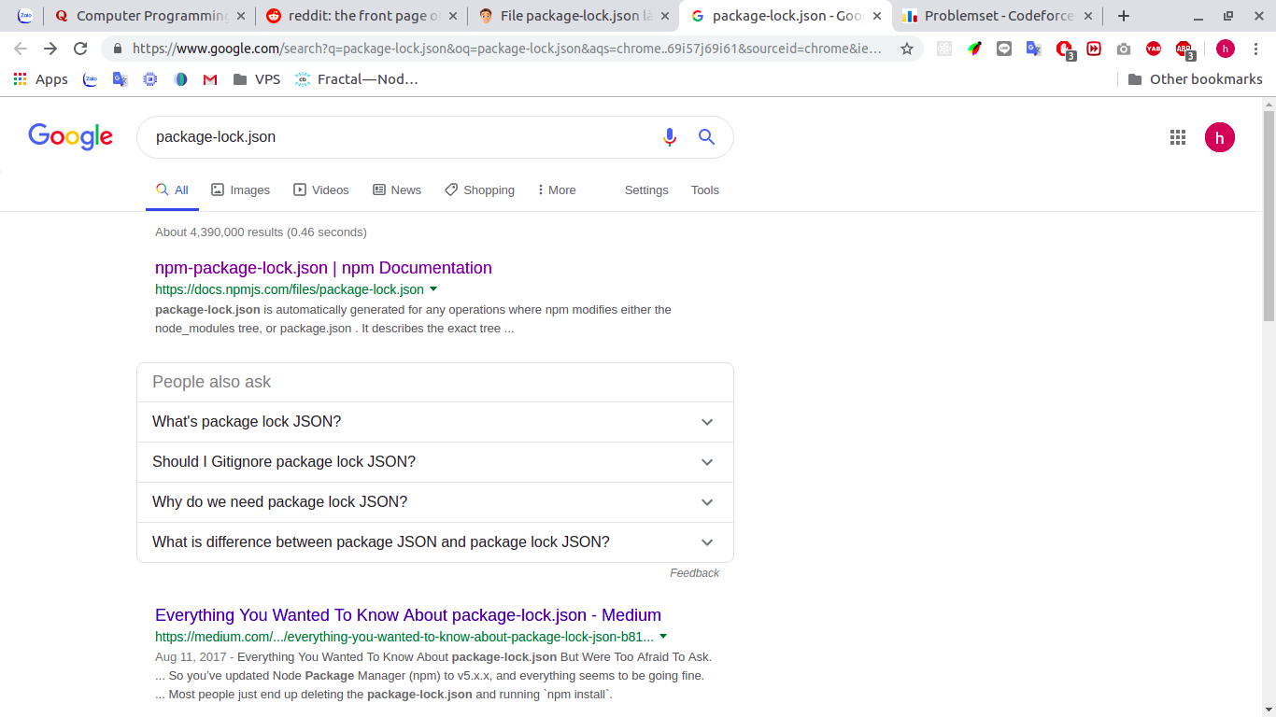Click the blue search magnifier button
1276x717 pixels.
(707, 137)
